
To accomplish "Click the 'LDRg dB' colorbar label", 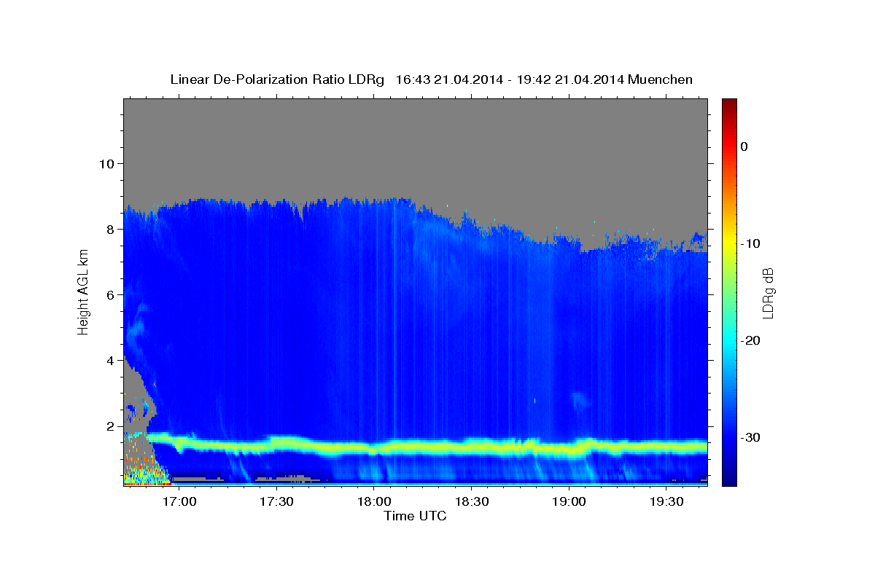I will point(767,292).
